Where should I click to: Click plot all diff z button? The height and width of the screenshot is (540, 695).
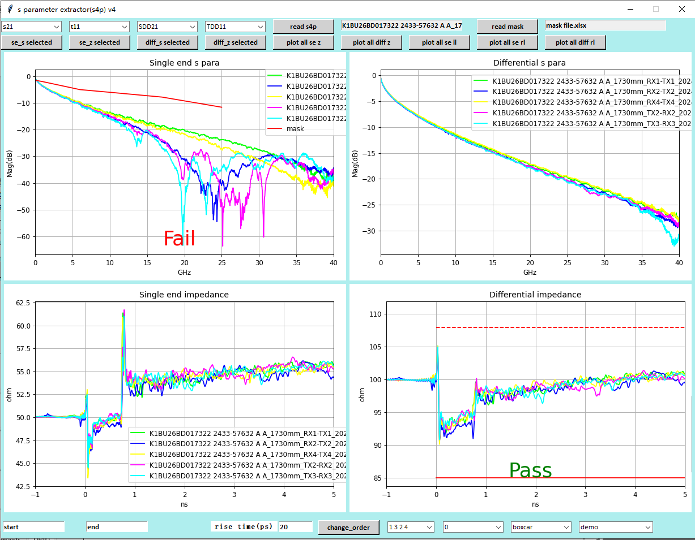[x=372, y=42]
